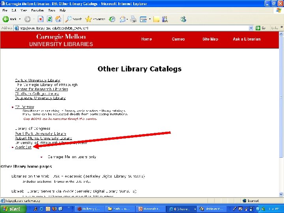Open the Mail button dropdown arrow

127,19
